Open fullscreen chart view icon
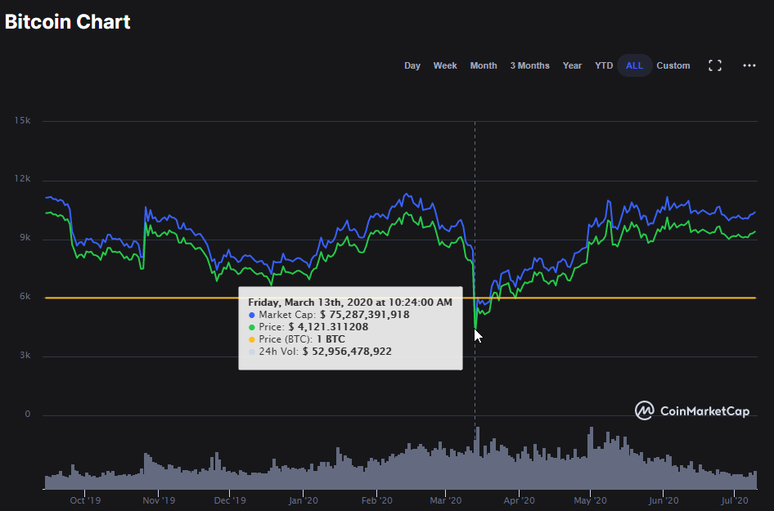The image size is (774, 511). click(715, 65)
